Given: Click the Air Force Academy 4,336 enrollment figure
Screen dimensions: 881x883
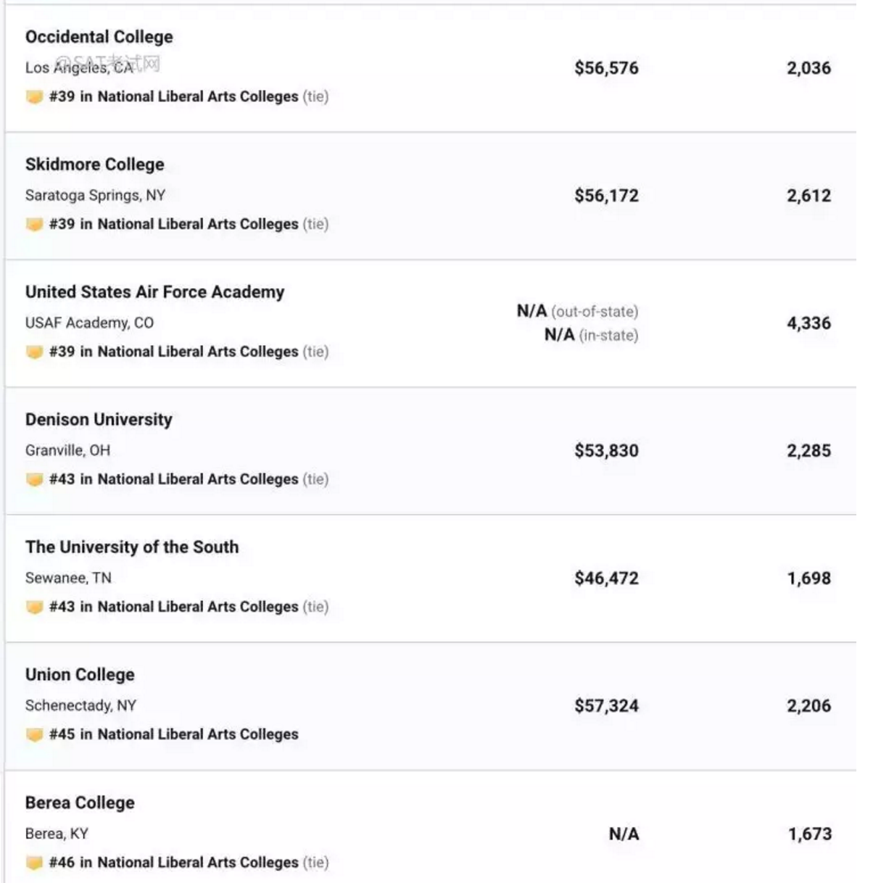Looking at the screenshot, I should point(808,323).
